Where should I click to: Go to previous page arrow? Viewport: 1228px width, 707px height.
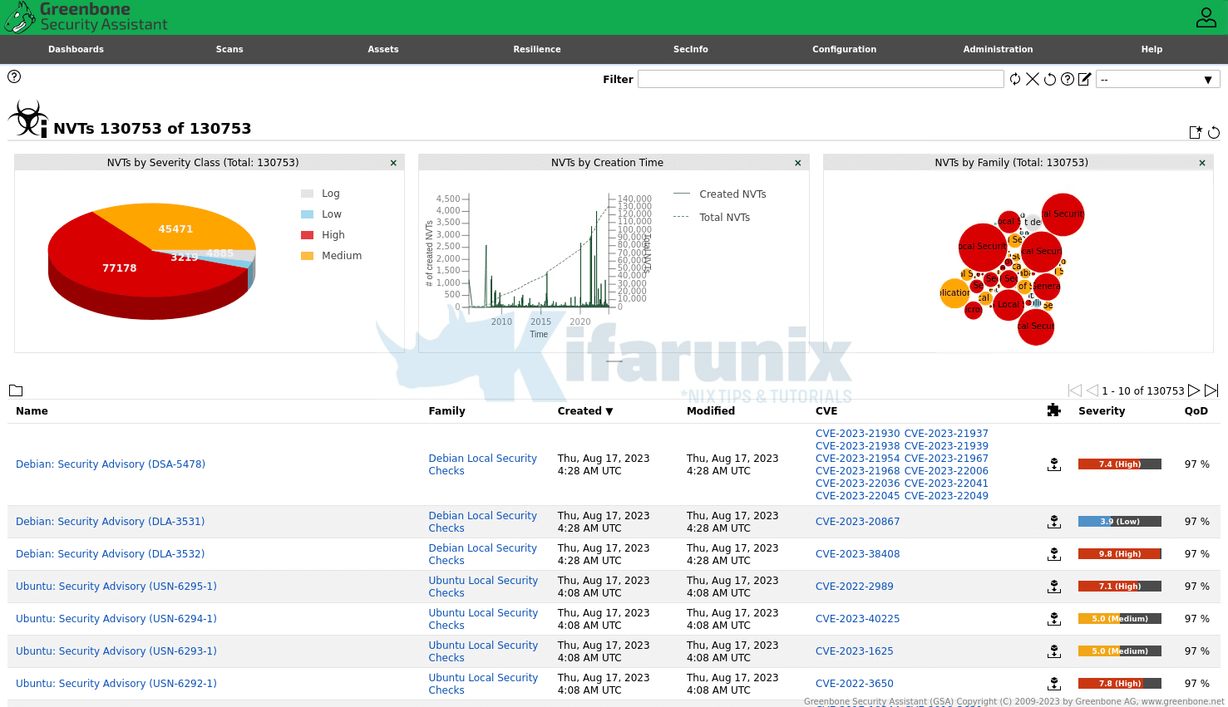pyautogui.click(x=1092, y=390)
